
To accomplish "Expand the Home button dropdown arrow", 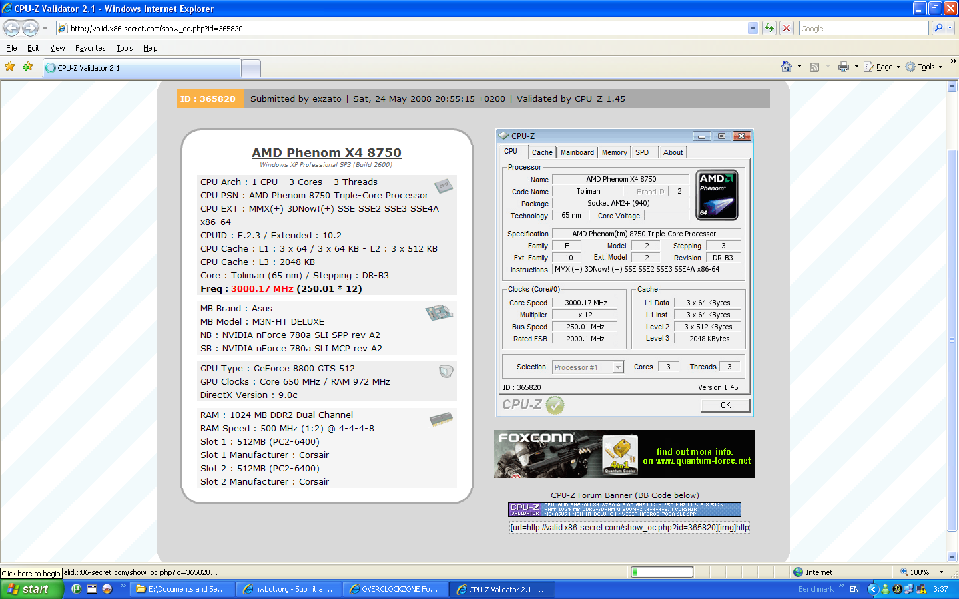I will [799, 67].
